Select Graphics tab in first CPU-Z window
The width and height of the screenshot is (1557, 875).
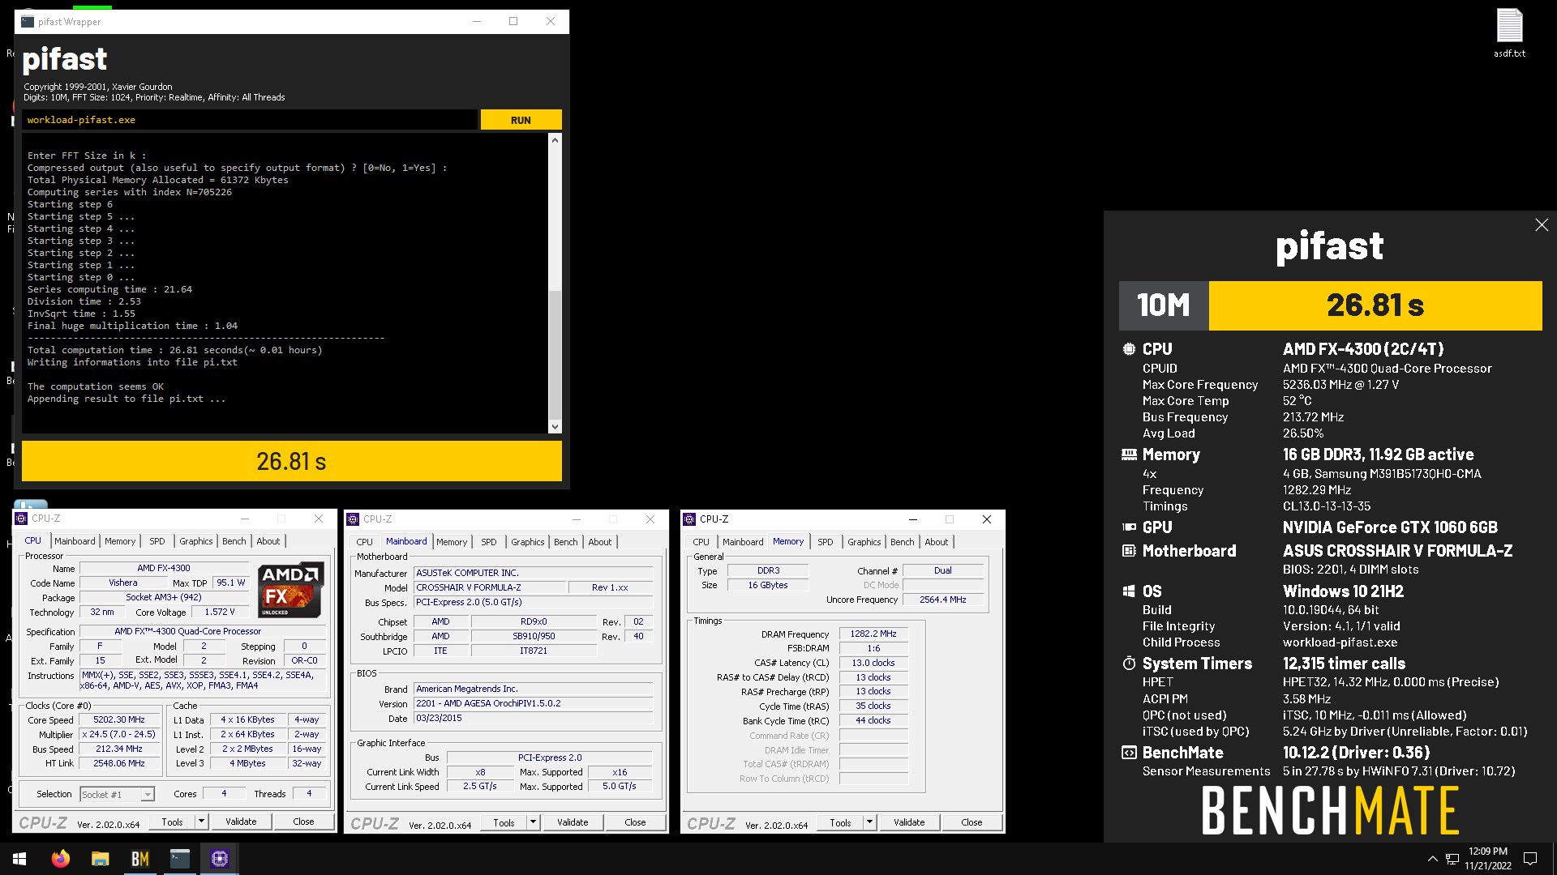(x=196, y=541)
